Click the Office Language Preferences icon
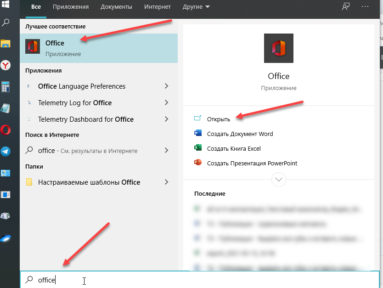Viewport: 383px width, 288px height. (29, 86)
